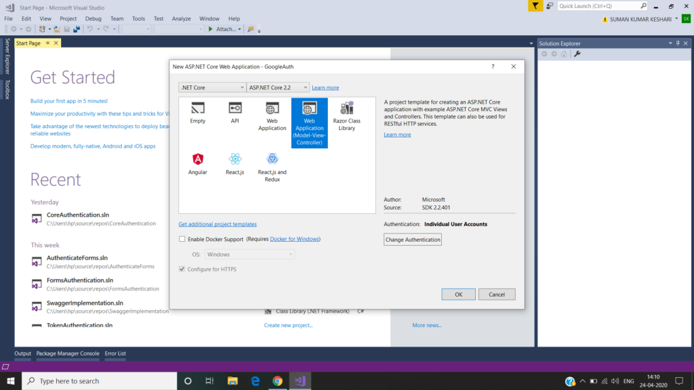Click Learn more under the template description

click(x=397, y=135)
